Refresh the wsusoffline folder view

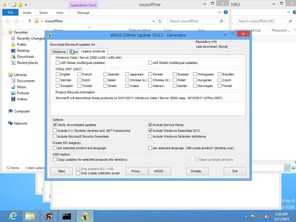(x=160, y=21)
